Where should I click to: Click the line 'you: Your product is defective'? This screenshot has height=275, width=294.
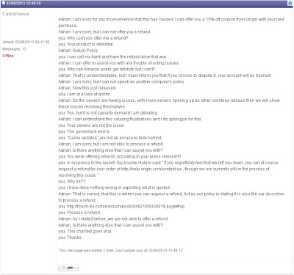85,44
